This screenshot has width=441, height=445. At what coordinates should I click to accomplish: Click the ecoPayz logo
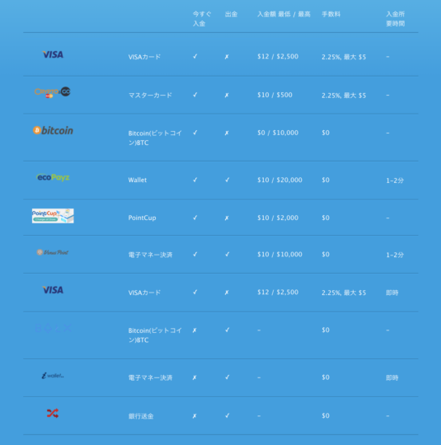click(53, 177)
